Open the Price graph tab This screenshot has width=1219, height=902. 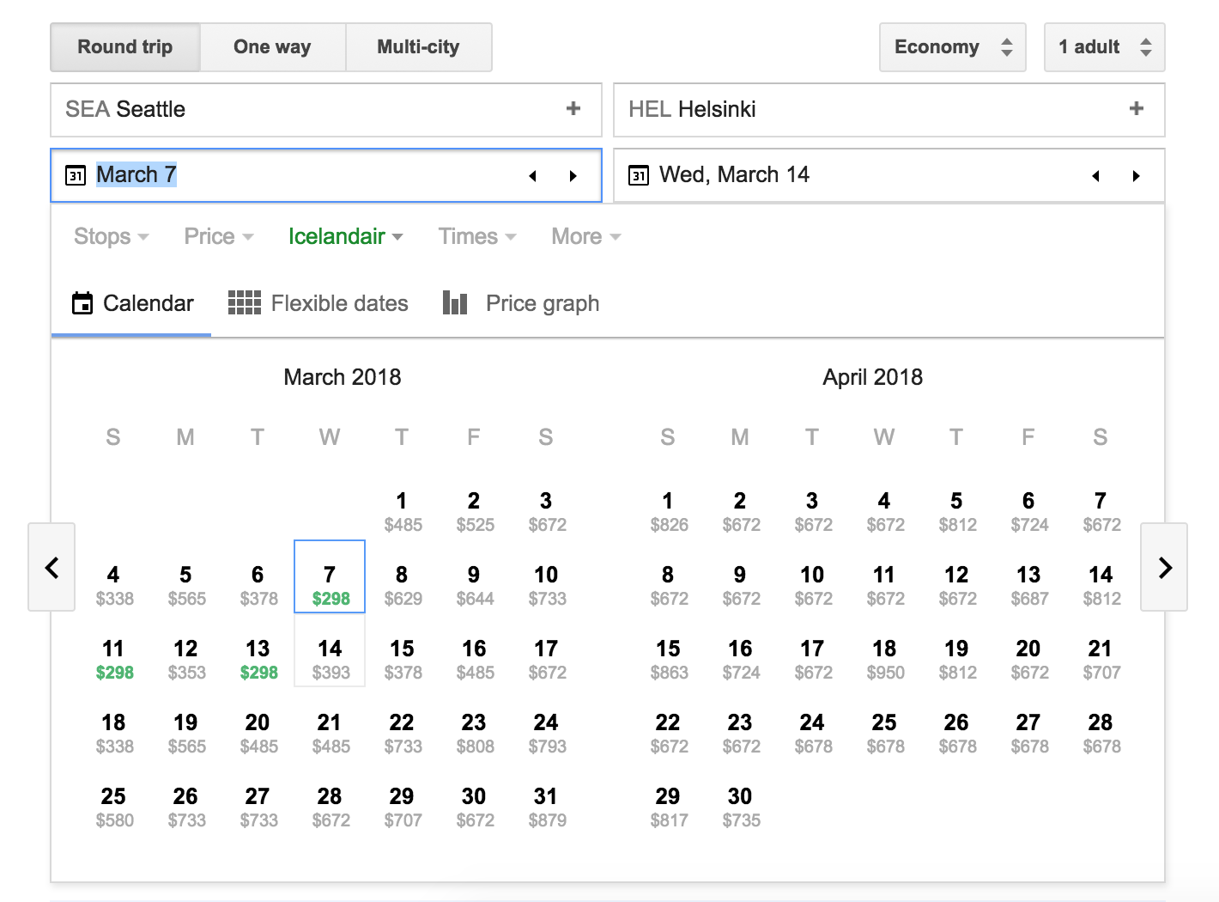coord(521,303)
